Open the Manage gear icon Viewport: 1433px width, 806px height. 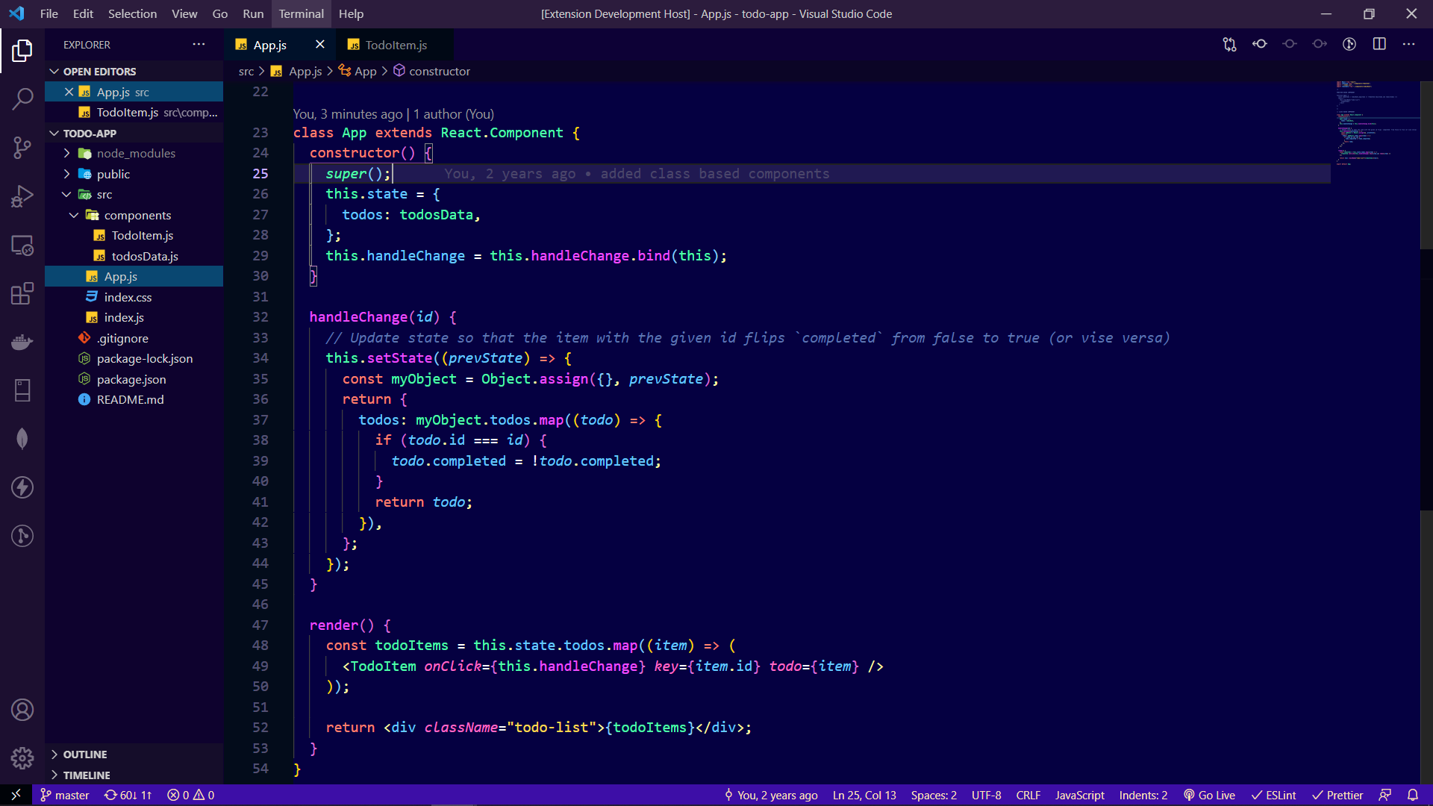point(22,758)
